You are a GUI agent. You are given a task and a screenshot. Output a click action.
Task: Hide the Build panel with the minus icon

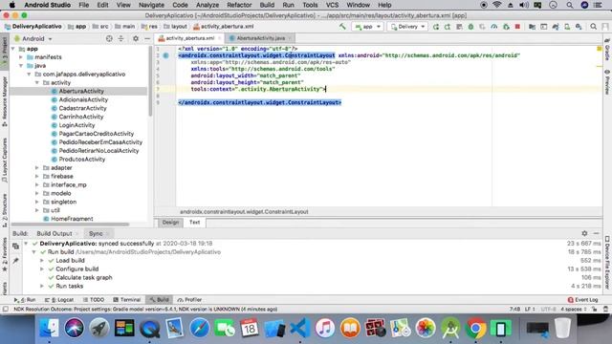596,233
